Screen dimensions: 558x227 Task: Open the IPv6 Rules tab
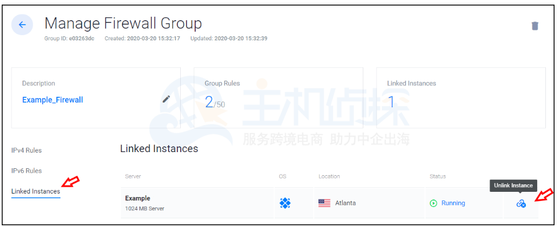[x=26, y=171]
